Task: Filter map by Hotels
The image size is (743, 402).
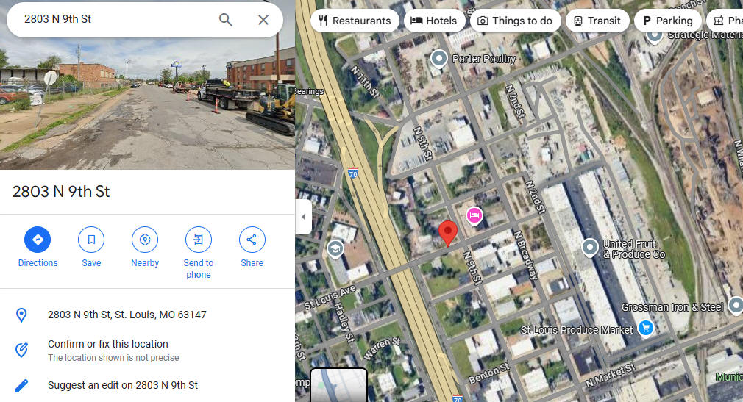Action: (434, 21)
